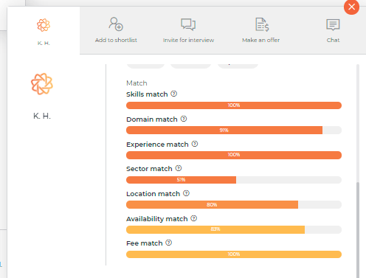Screen dimensions: 366x278
Task: Click the Skills match 100% bar
Action: pyautogui.click(x=234, y=105)
